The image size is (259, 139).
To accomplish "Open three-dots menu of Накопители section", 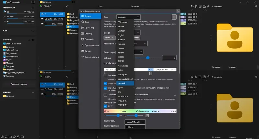I will coord(33,8).
